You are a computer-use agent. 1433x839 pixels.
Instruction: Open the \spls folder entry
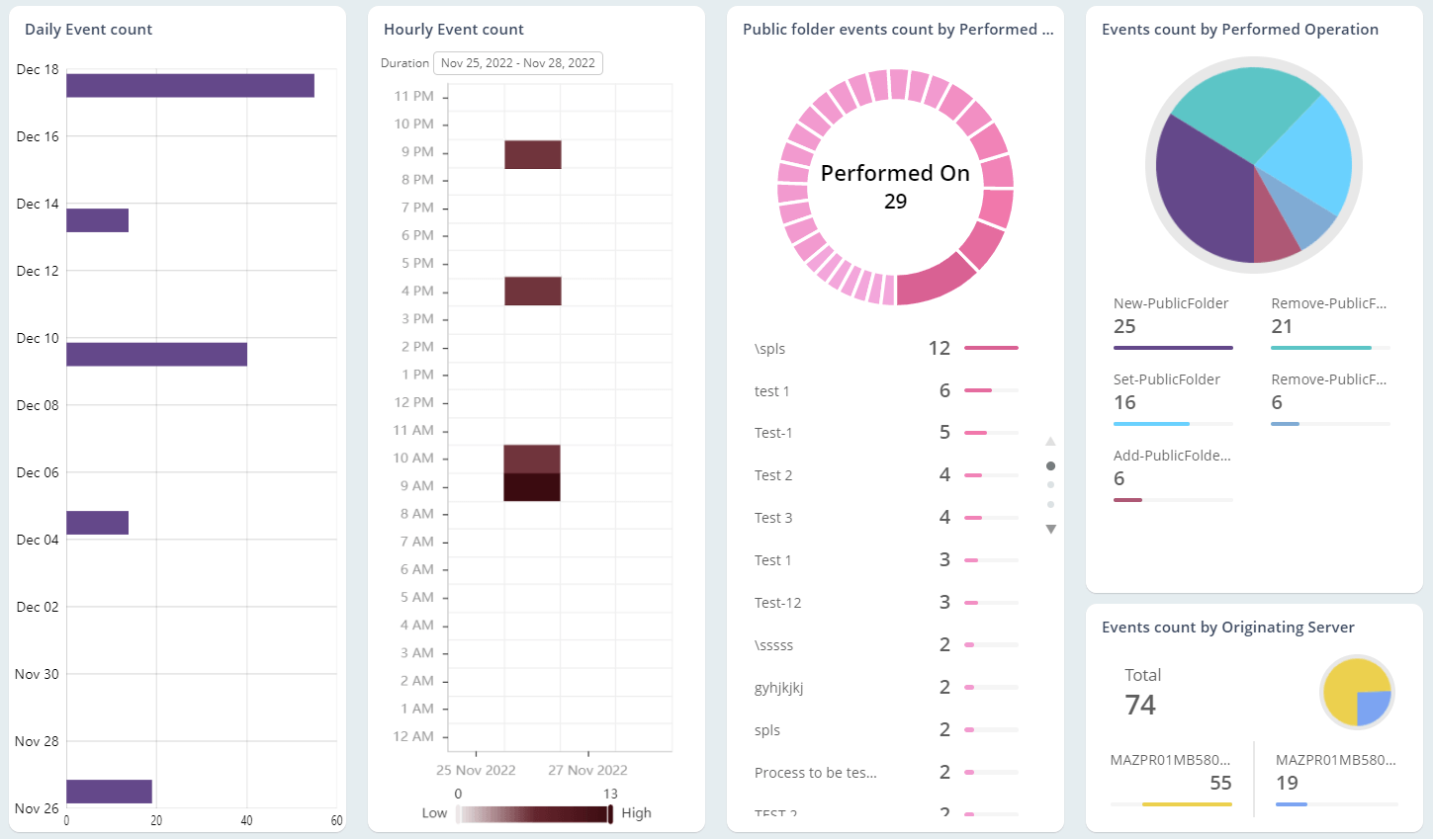point(771,348)
